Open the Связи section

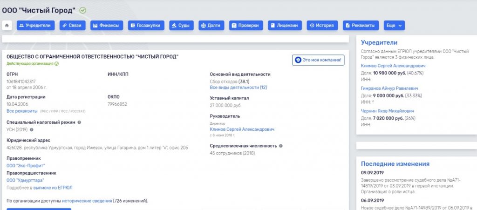click(72, 26)
